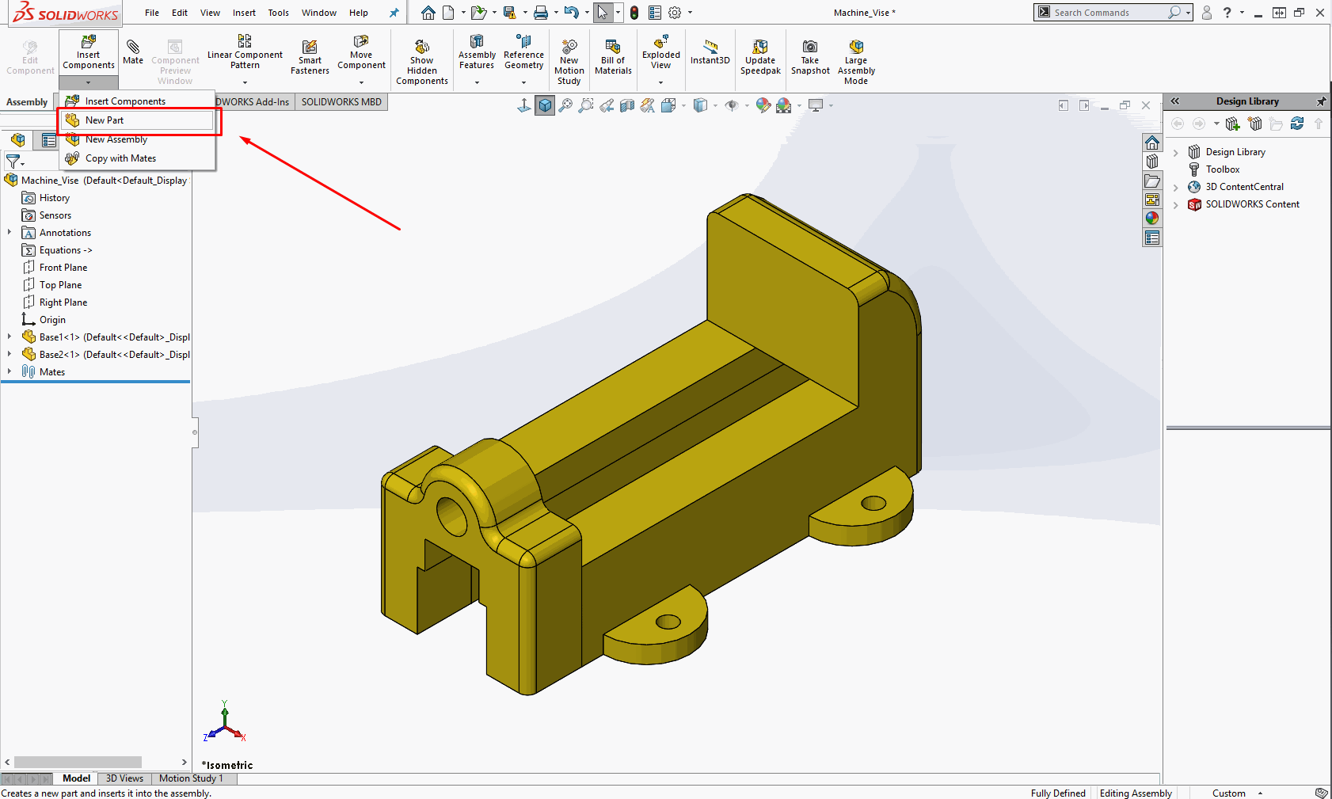Screen dimensions: 1332x799
Task: Switch to the Motion Study 1 tab
Action: click(x=191, y=778)
